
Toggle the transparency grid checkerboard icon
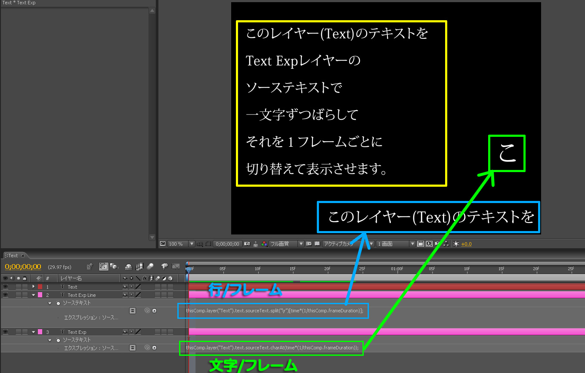[317, 244]
